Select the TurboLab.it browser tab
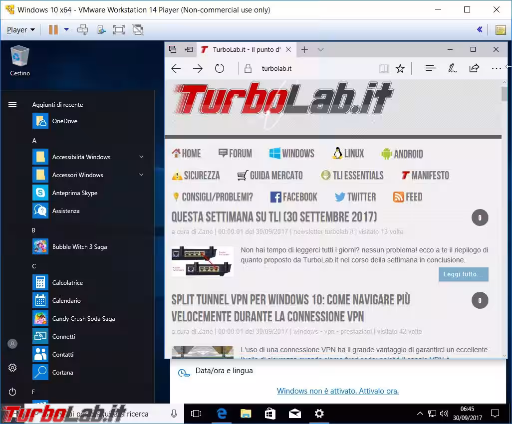 point(245,49)
